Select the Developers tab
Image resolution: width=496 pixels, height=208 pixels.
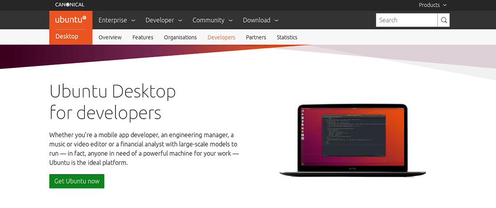(x=222, y=37)
